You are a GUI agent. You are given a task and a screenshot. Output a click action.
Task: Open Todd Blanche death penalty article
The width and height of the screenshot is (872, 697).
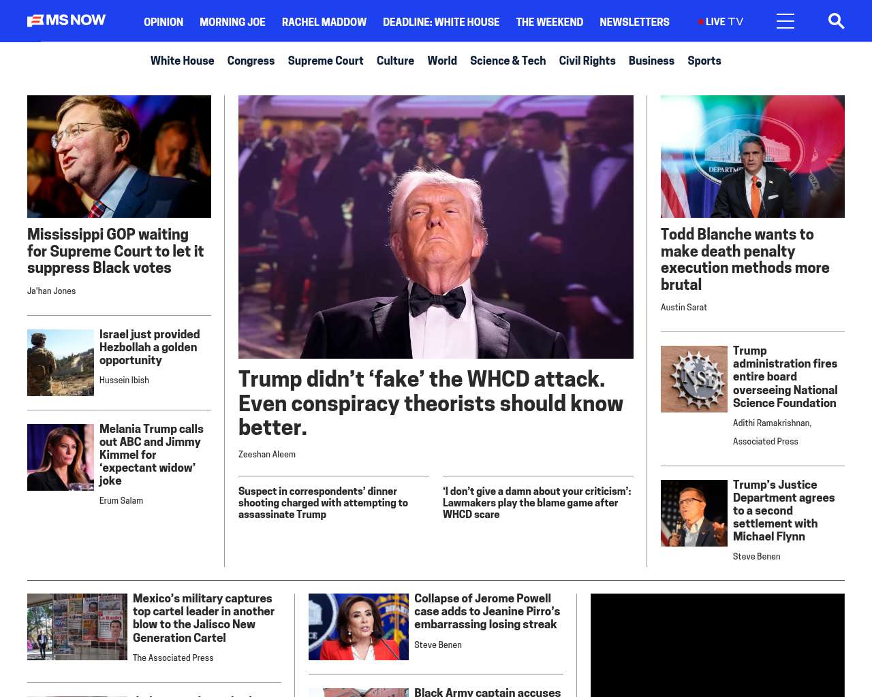(x=745, y=259)
